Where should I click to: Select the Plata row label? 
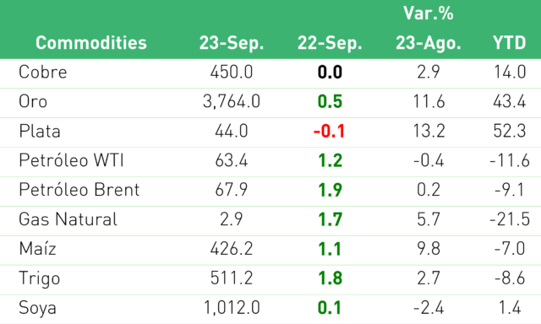click(x=40, y=131)
